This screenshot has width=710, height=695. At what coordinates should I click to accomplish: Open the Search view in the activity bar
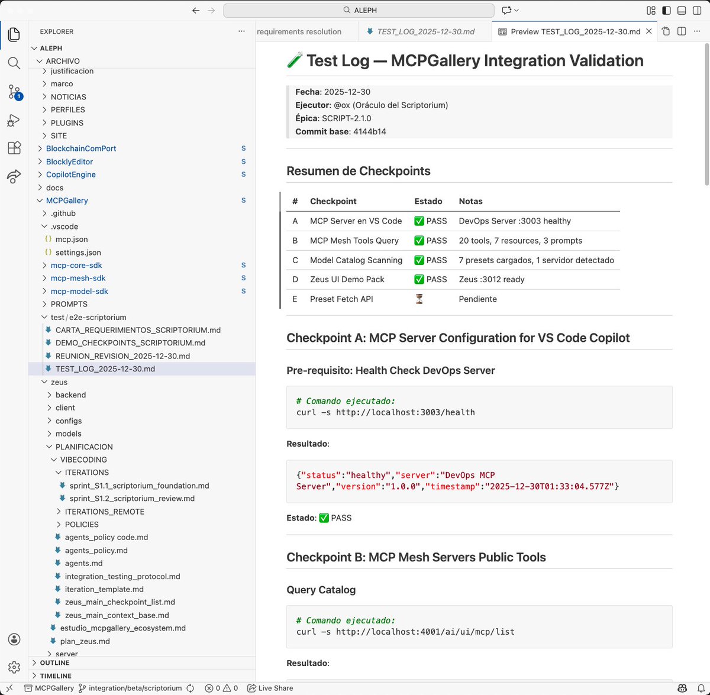(14, 63)
